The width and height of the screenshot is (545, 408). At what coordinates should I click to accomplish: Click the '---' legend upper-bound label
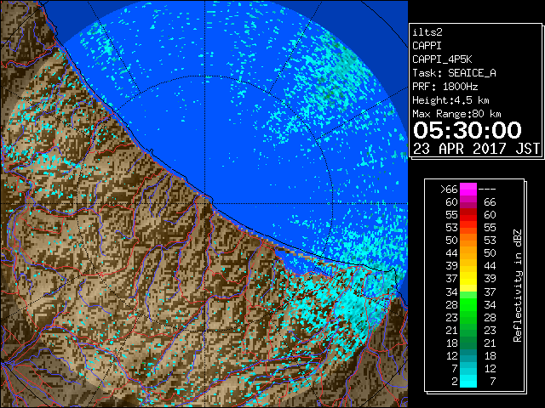tap(487, 190)
